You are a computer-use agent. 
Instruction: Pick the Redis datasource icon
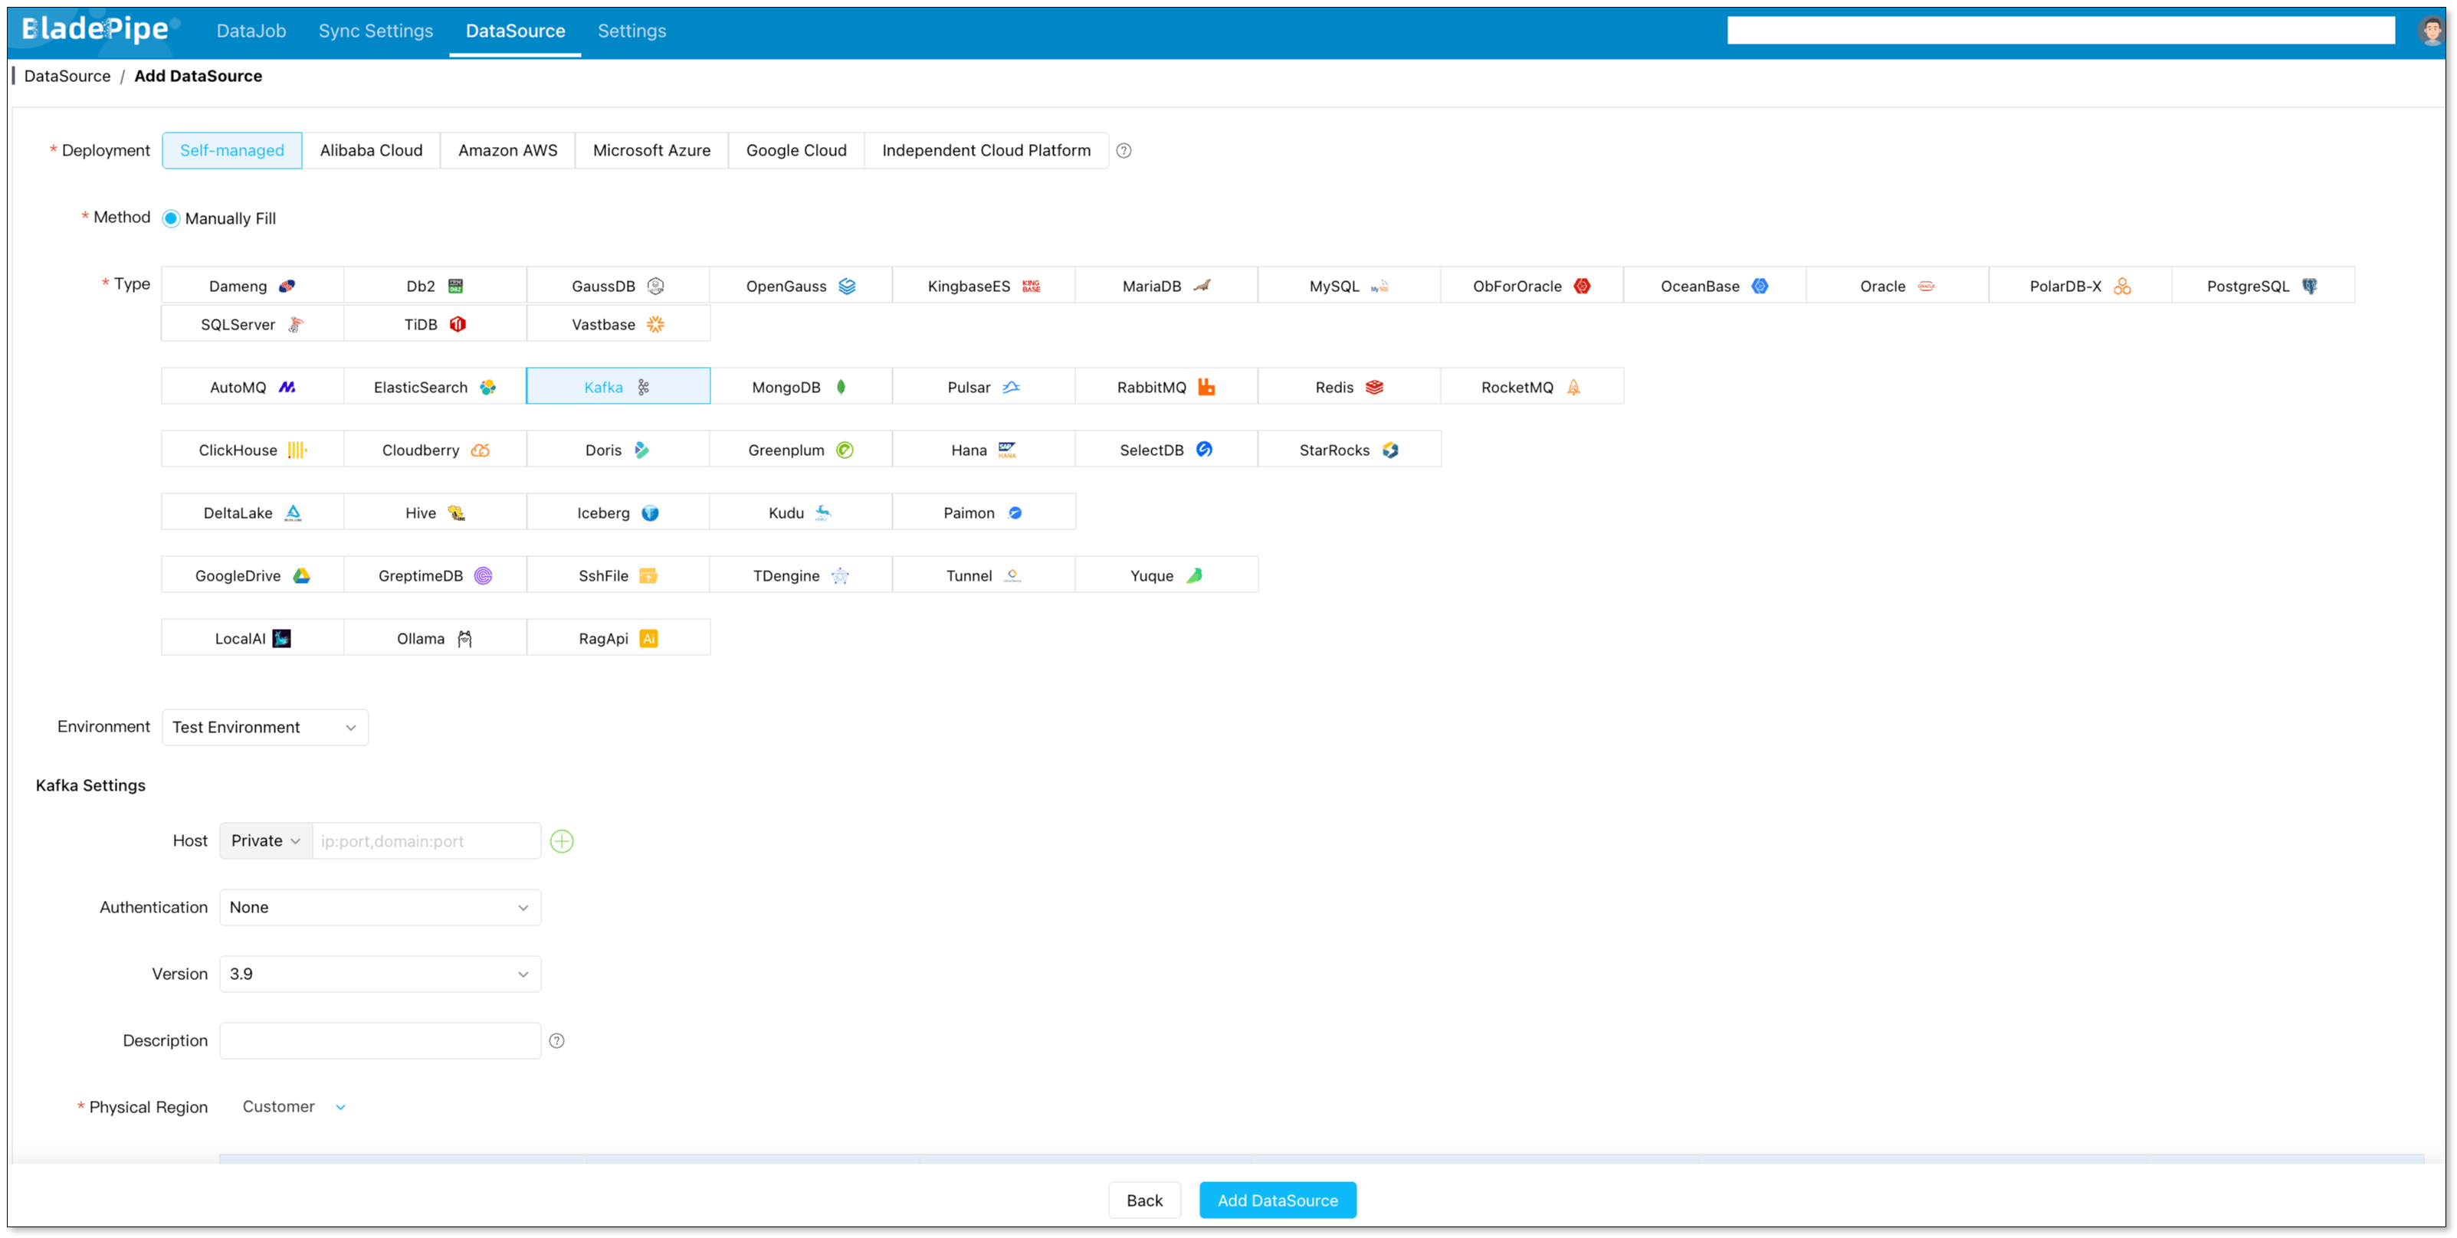(x=1374, y=387)
